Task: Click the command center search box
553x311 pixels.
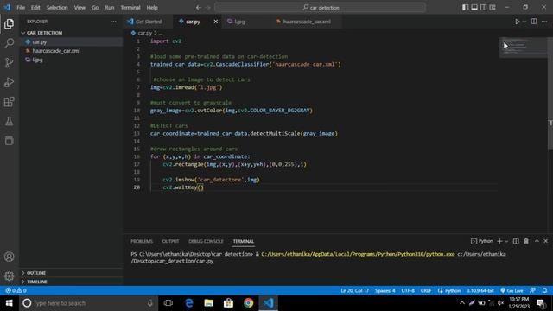Action: pos(320,8)
